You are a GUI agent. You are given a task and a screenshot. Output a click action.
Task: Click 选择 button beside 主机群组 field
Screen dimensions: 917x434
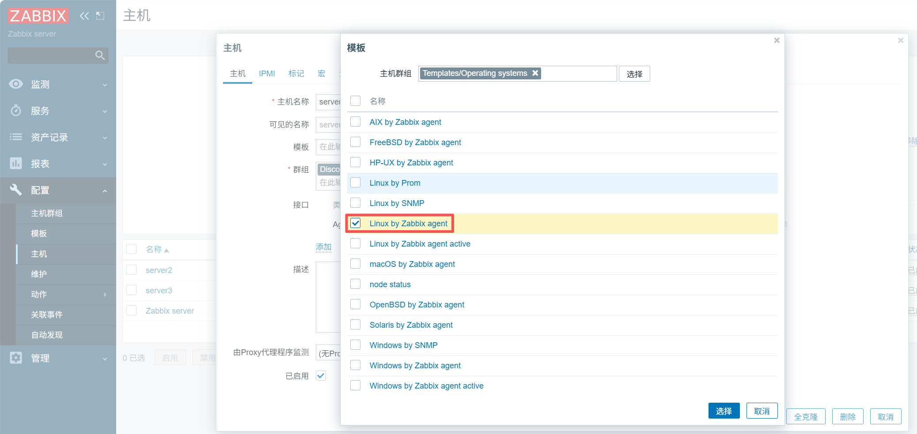pyautogui.click(x=634, y=74)
